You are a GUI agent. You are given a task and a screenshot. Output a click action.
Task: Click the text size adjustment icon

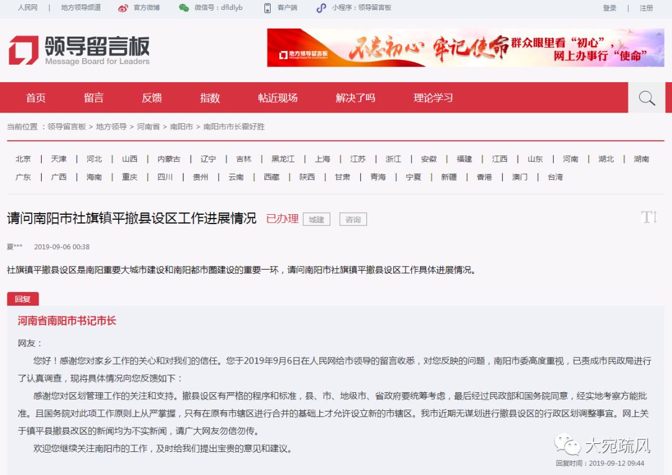(649, 217)
